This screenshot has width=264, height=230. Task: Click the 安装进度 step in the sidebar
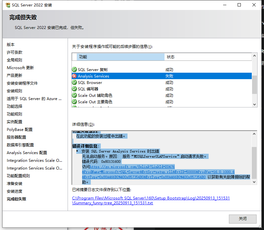14,191
